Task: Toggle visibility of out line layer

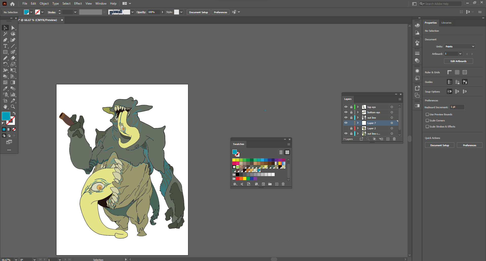Action: click(x=346, y=118)
